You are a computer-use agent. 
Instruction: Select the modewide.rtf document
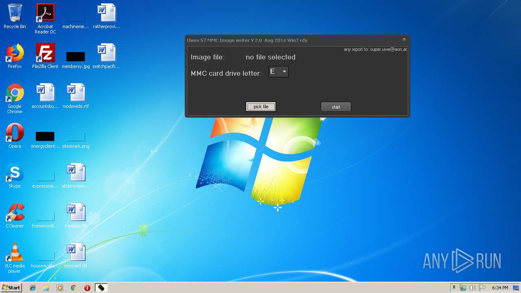(76, 96)
